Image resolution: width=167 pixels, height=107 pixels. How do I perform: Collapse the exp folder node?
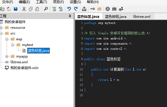pyautogui.click(x=7, y=39)
